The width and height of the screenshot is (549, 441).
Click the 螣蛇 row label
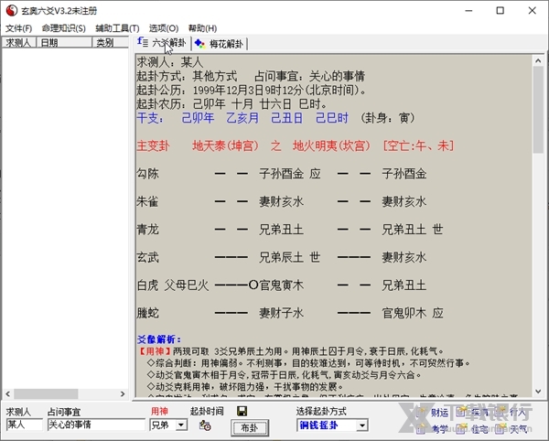click(x=148, y=313)
